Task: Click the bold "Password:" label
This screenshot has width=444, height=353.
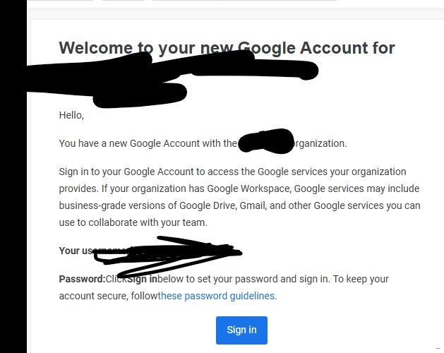Action: click(82, 279)
